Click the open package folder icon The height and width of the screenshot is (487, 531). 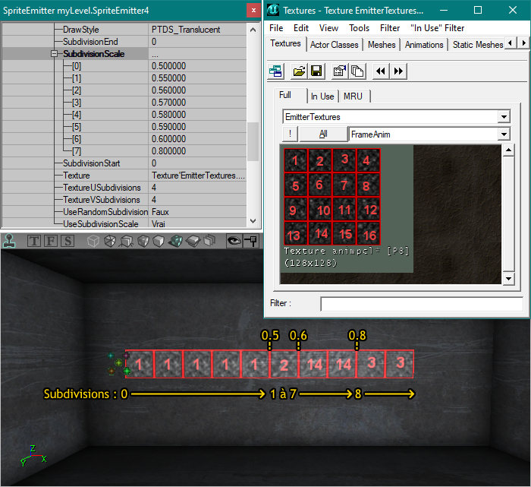tap(299, 71)
